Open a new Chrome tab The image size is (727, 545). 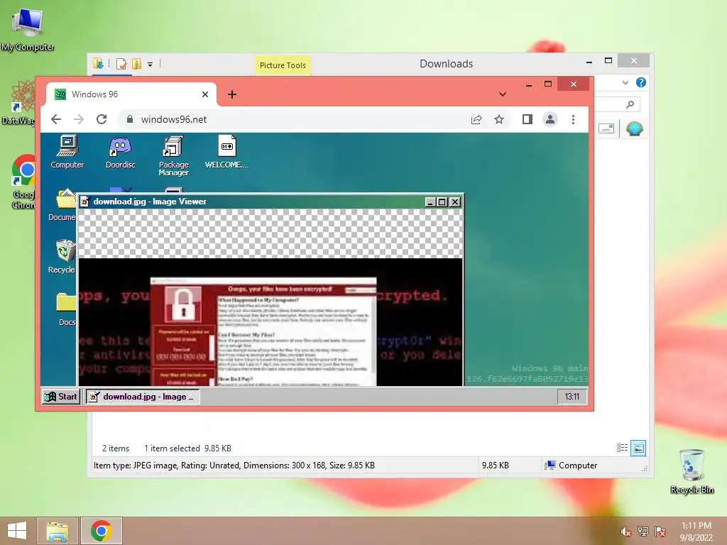point(232,94)
